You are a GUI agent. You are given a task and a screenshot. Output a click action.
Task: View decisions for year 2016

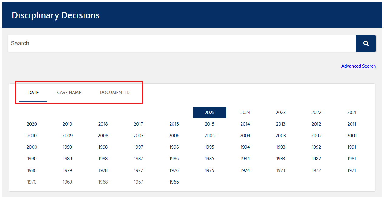click(174, 124)
